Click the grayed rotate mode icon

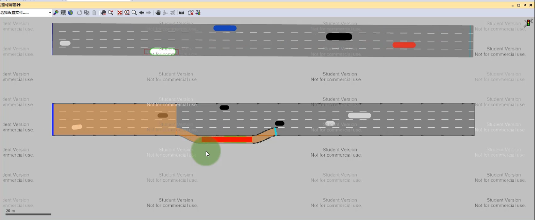(x=165, y=13)
